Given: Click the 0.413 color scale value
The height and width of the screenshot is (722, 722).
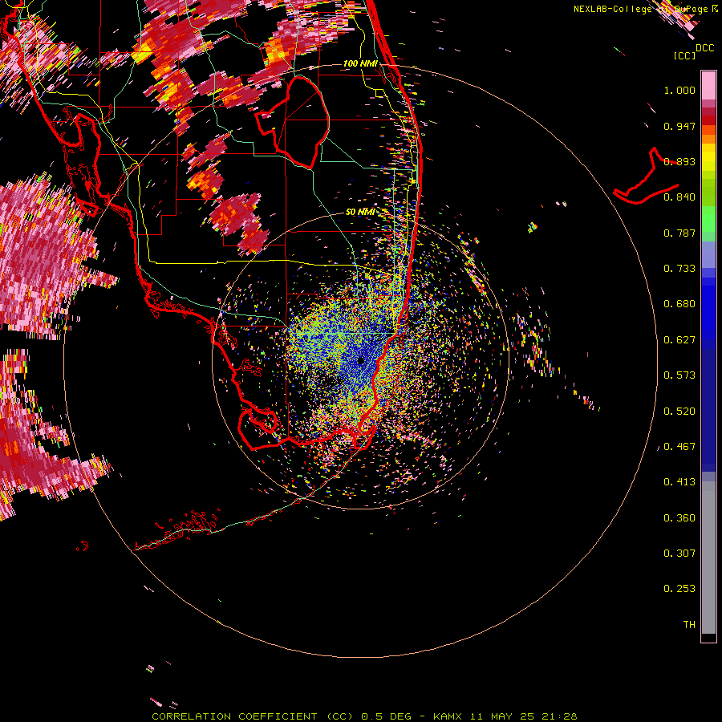Looking at the screenshot, I should coord(679,482).
